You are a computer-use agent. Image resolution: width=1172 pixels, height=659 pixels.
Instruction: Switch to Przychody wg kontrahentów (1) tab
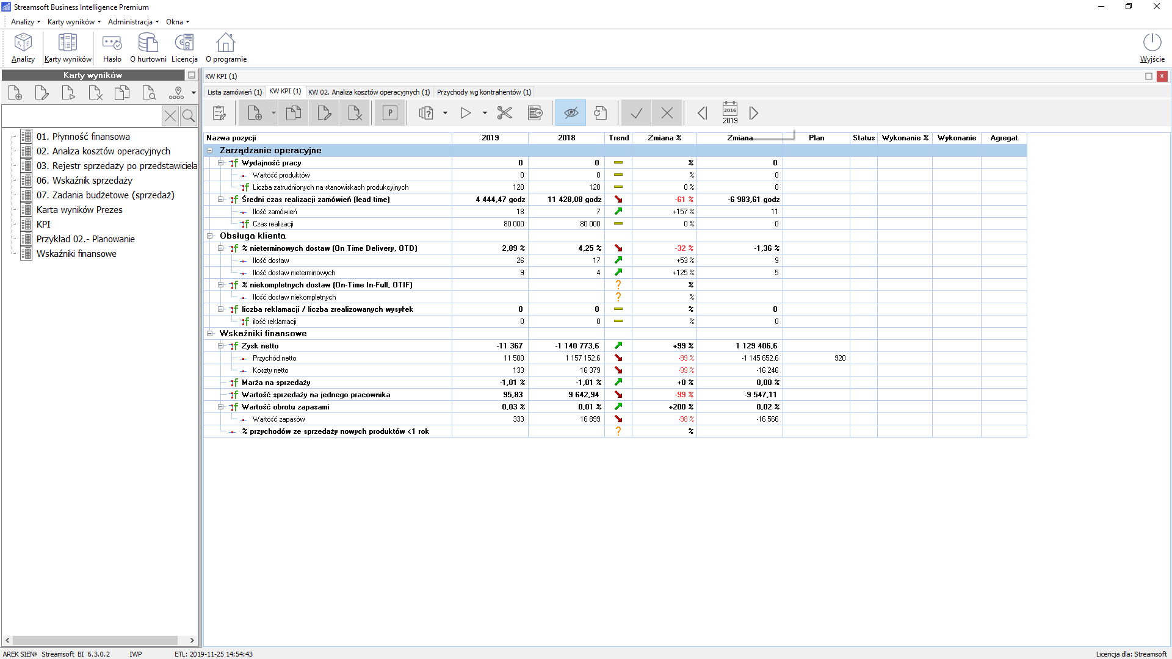tap(484, 92)
